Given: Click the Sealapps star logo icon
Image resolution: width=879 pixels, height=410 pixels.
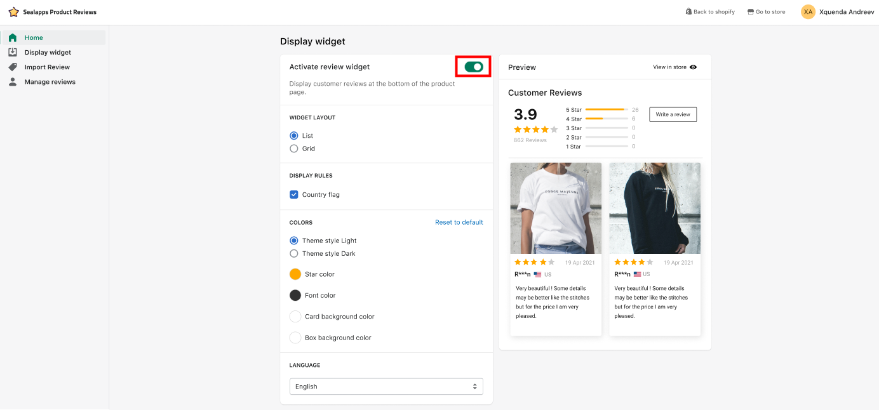Looking at the screenshot, I should coord(13,12).
